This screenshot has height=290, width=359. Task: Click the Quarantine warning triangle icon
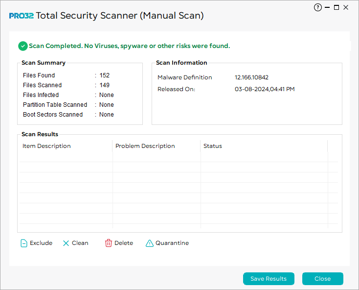(150, 243)
